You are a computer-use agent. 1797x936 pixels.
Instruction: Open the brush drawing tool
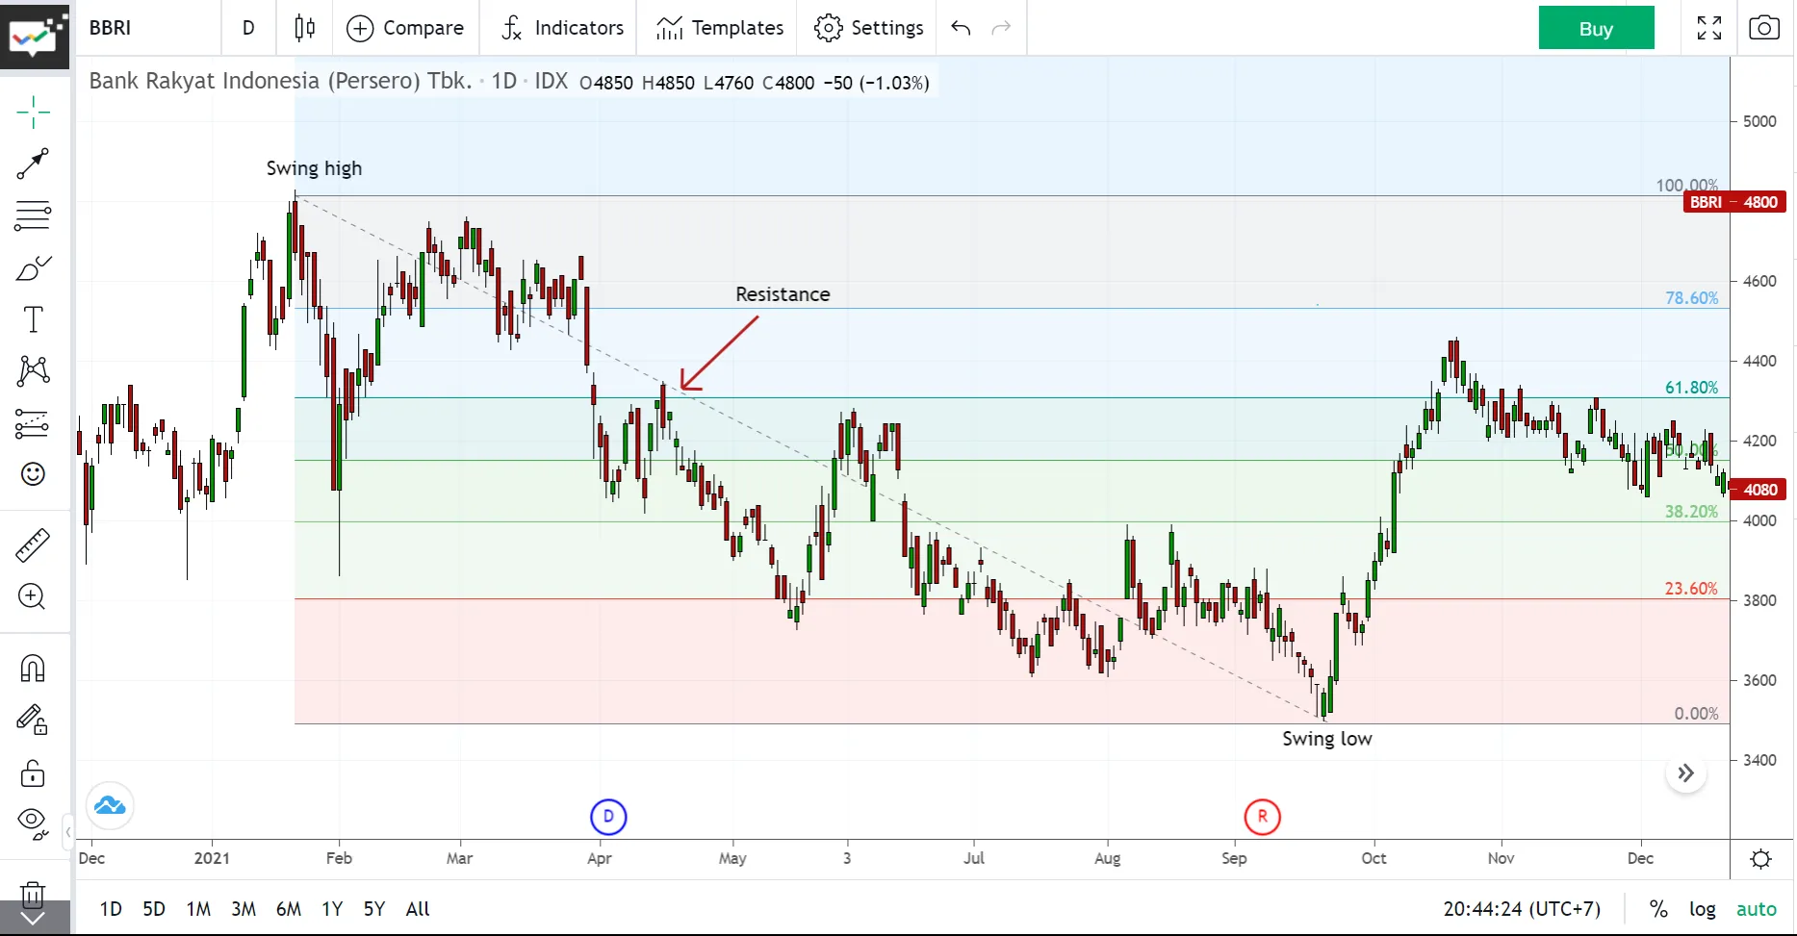pos(33,268)
